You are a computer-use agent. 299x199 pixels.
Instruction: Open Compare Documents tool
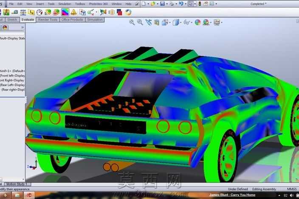82,12
